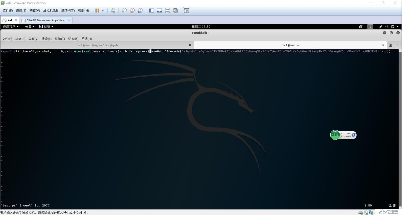
Task: Click the power icon in Kali top panel
Action: [392, 27]
